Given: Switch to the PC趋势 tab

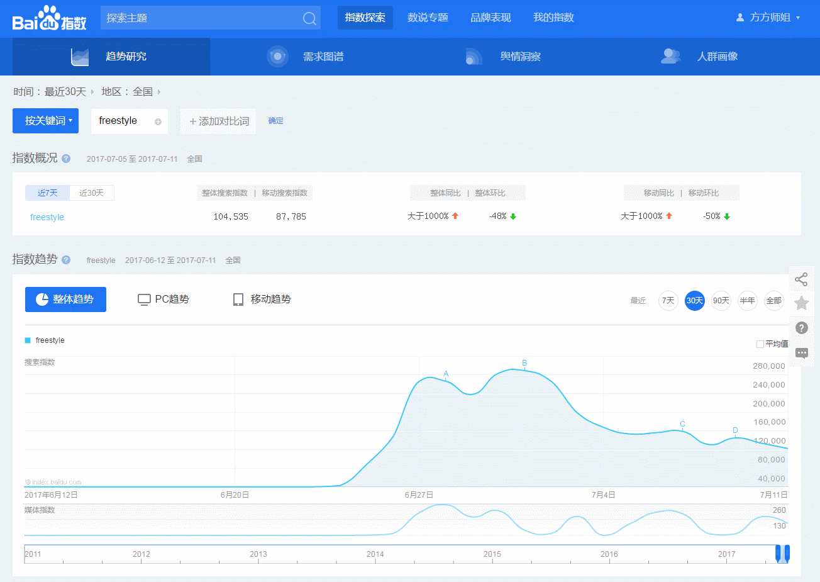Looking at the screenshot, I should coord(163,299).
